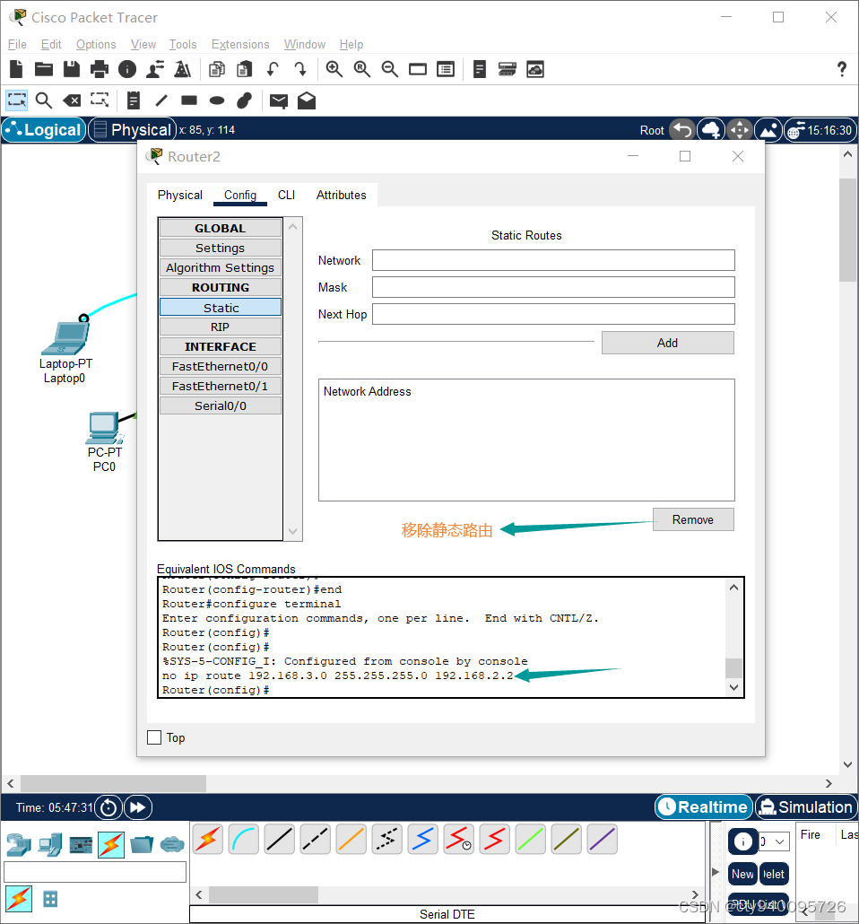
Task: Undo the last action via toolbar
Action: click(x=273, y=70)
